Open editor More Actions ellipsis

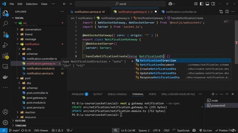(233, 12)
